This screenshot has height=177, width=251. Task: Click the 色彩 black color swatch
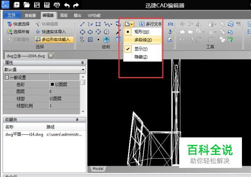(52, 84)
